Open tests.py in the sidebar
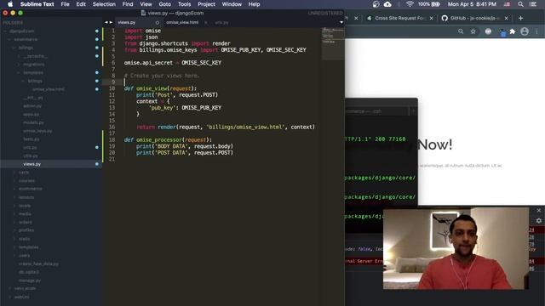Image resolution: width=545 pixels, height=306 pixels. tap(32, 139)
